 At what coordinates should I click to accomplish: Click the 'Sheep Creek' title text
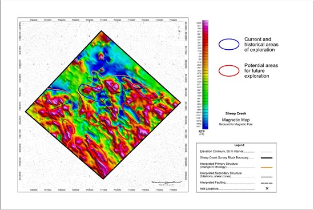(236, 113)
